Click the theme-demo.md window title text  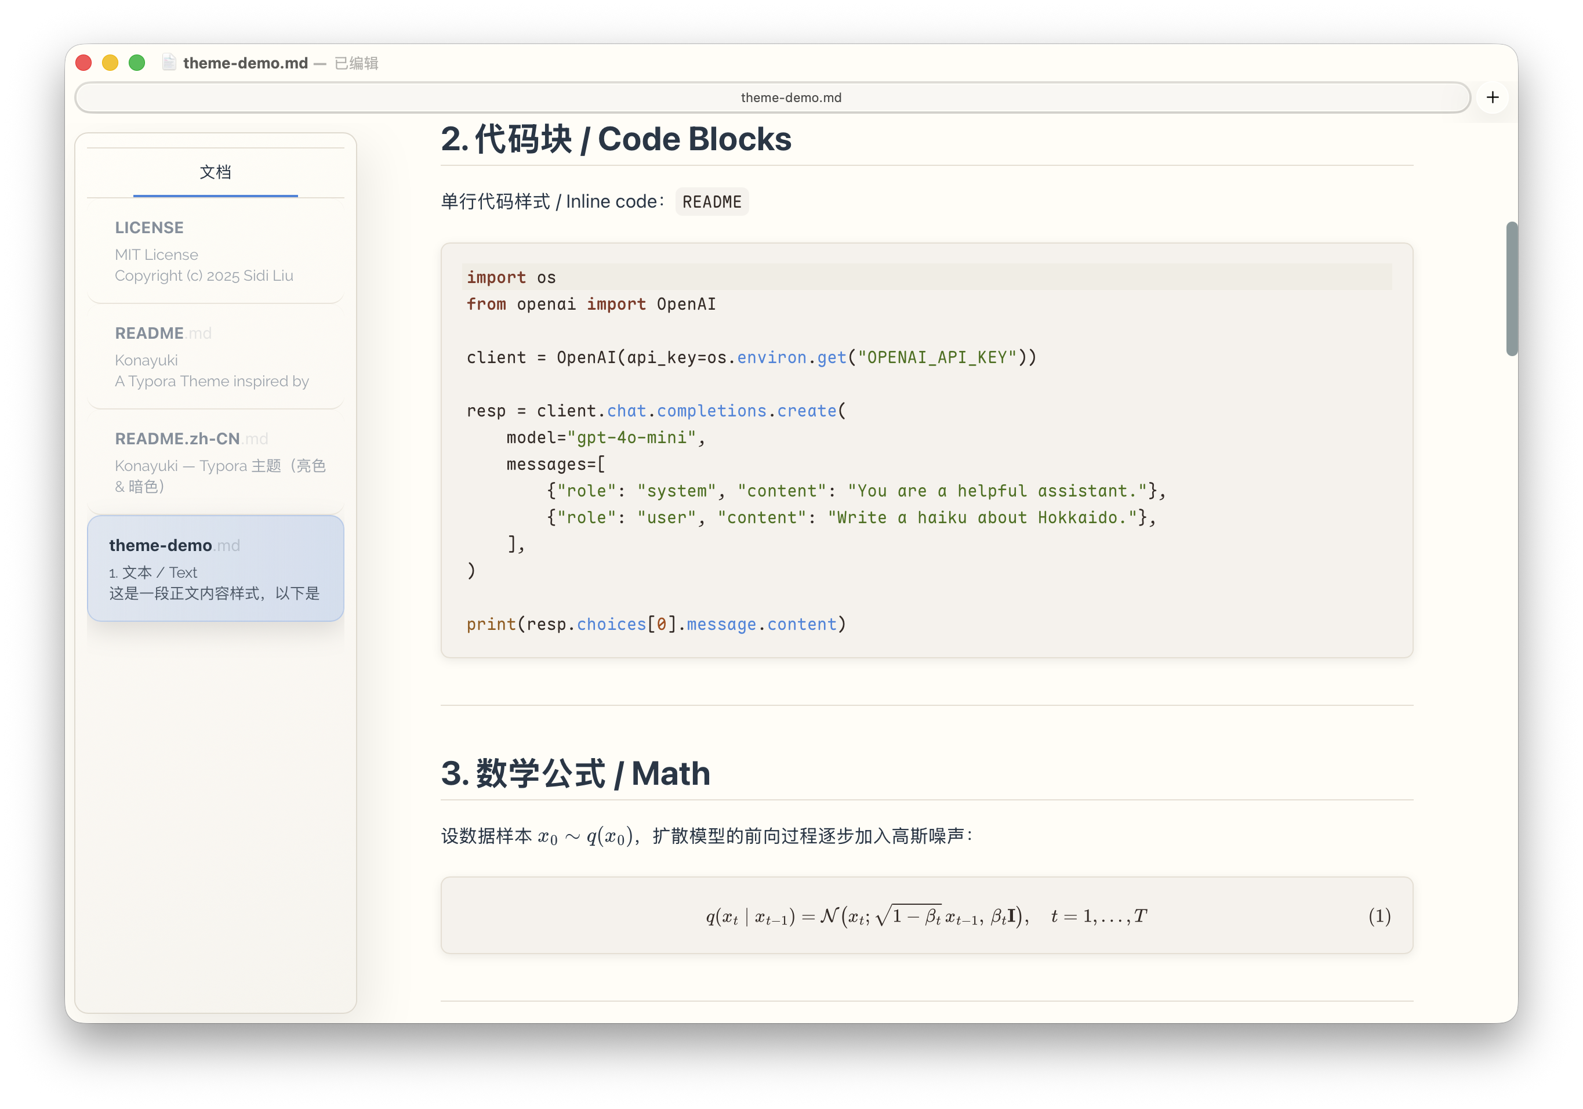pos(245,63)
